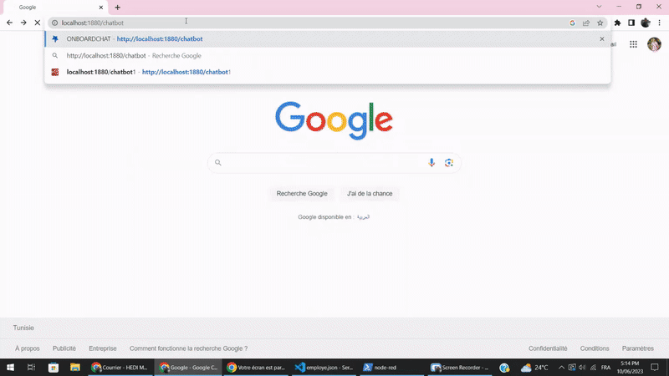This screenshot has height=376, width=669.
Task: Click the Google logo
Action: pyautogui.click(x=334, y=120)
